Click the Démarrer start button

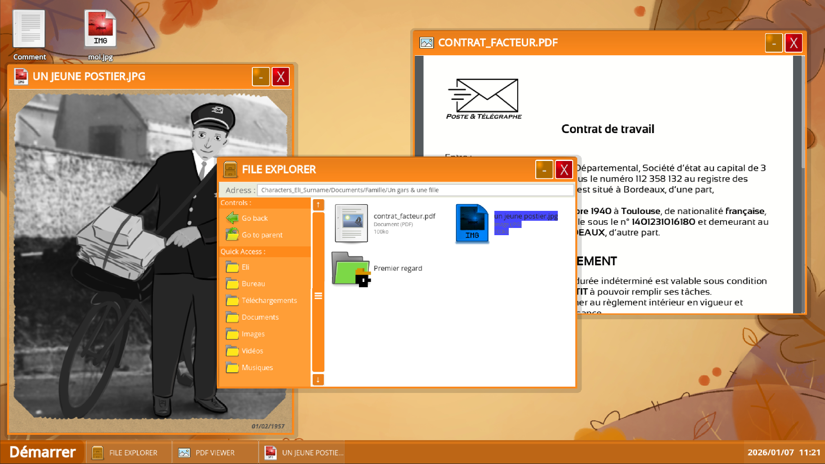[42, 452]
